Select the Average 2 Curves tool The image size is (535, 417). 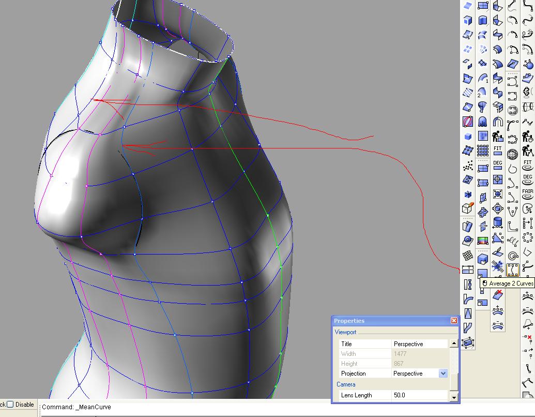point(512,270)
